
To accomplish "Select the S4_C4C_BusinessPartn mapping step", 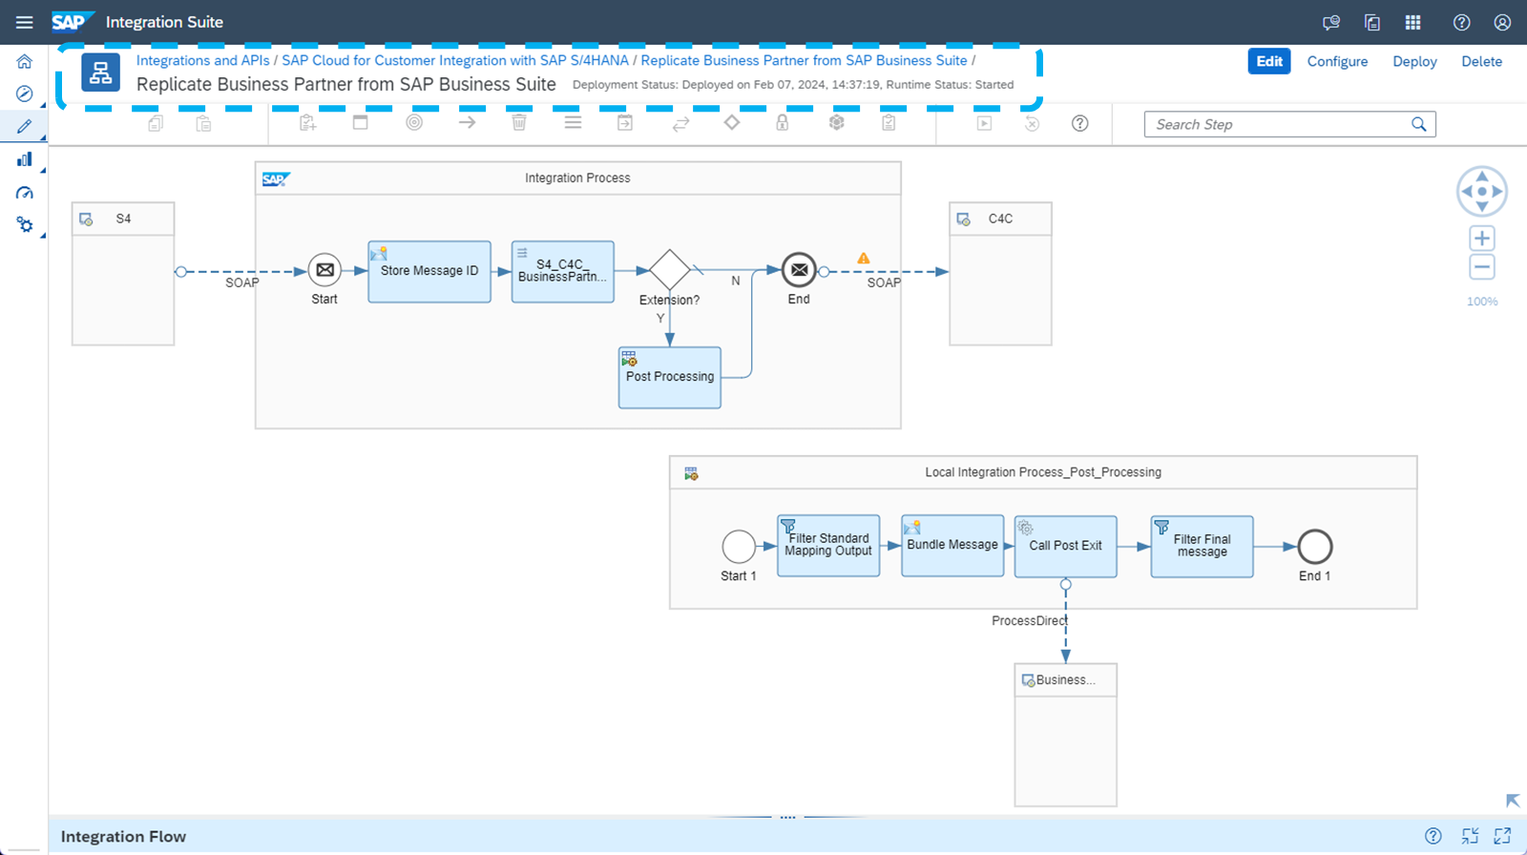I will point(563,271).
